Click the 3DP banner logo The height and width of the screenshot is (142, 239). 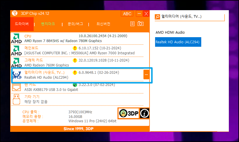click(129, 113)
